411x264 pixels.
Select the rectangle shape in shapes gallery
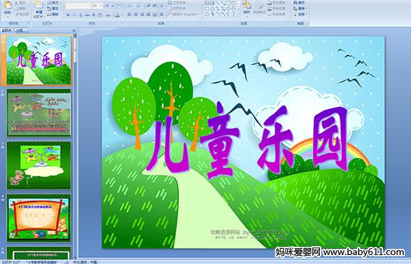click(x=228, y=3)
